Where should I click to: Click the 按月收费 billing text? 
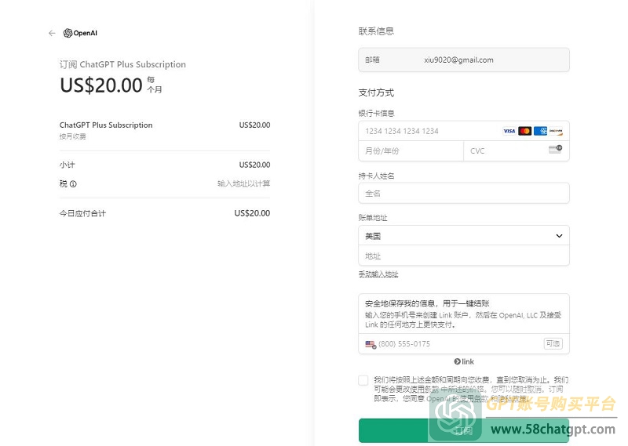(x=72, y=136)
